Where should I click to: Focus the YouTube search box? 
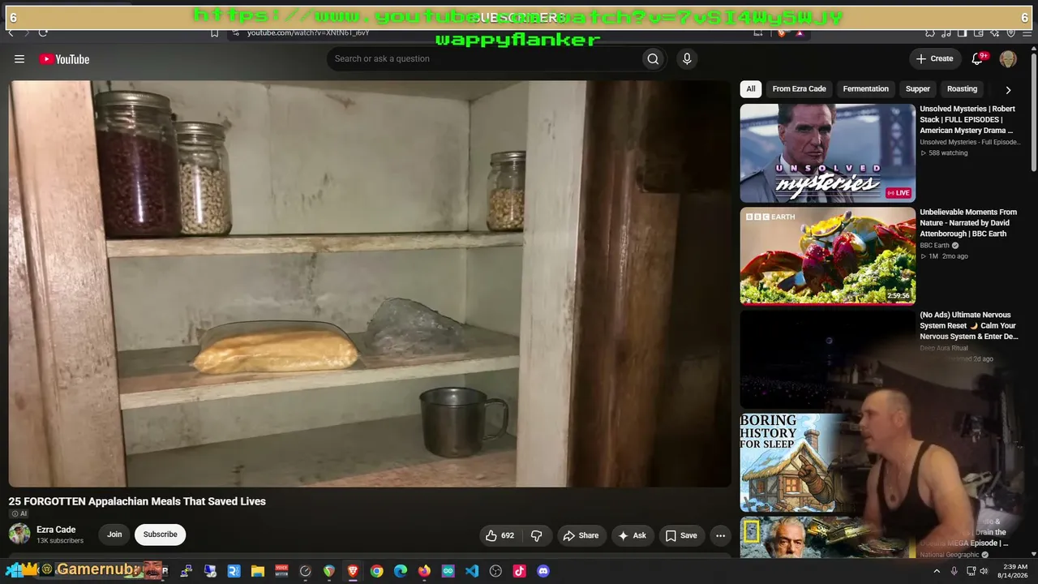pyautogui.click(x=484, y=58)
